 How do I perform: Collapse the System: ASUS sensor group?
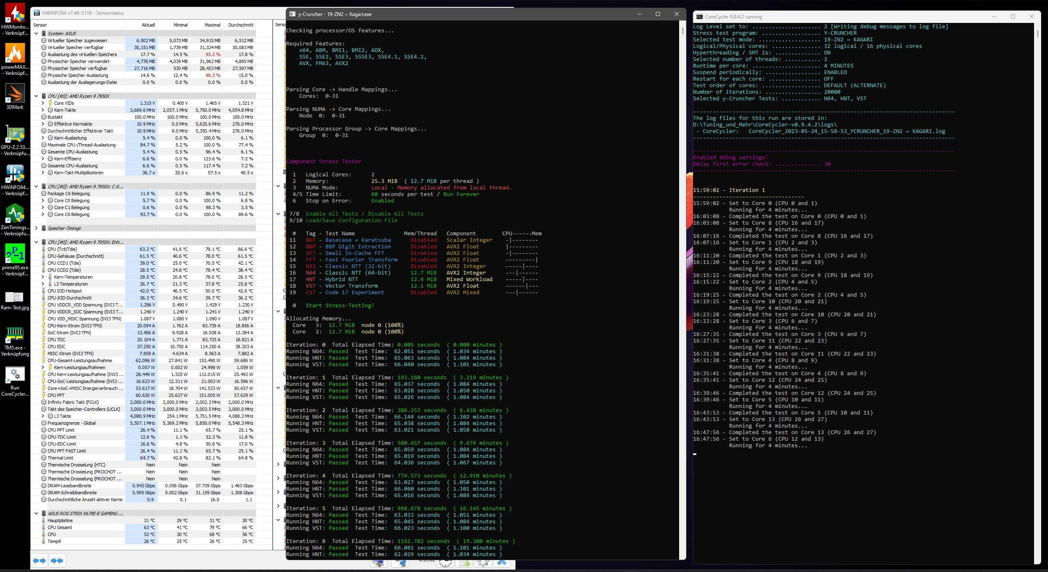(36, 34)
